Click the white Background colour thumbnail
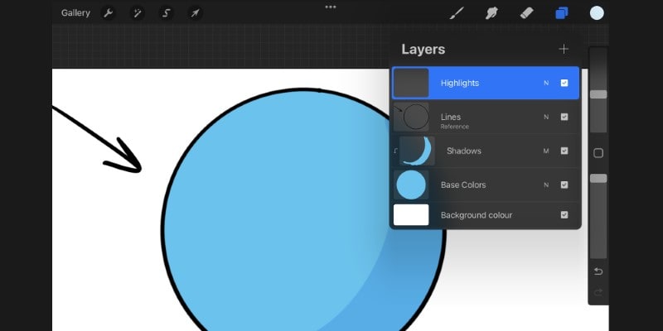Screen dimensions: 663x331 tap(411, 215)
